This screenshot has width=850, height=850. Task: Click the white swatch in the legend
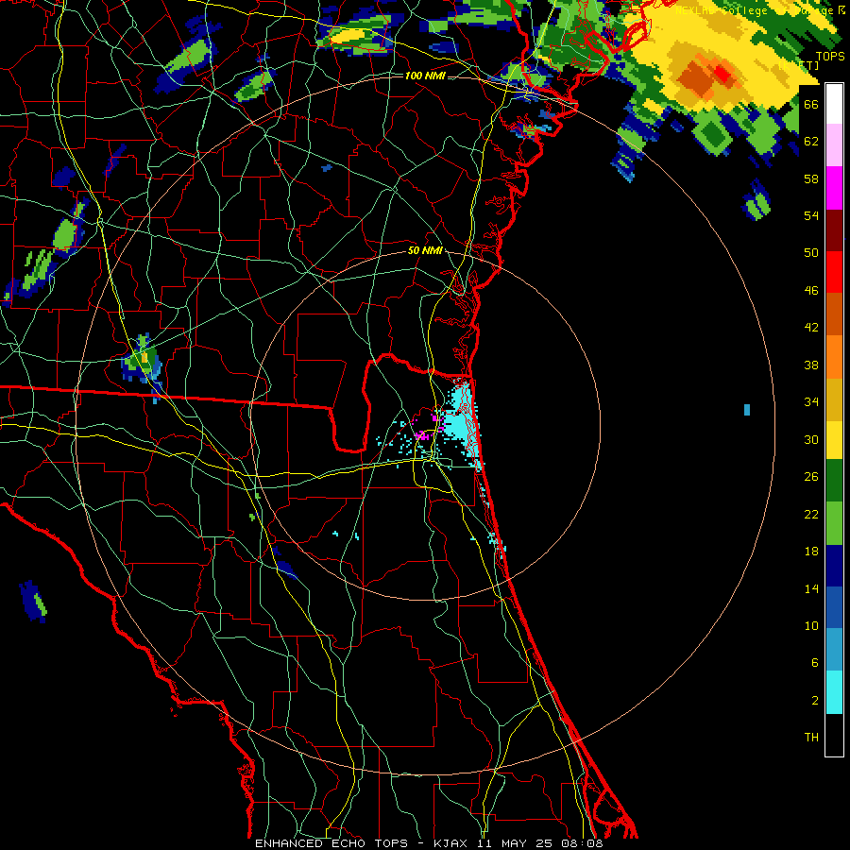(x=834, y=104)
